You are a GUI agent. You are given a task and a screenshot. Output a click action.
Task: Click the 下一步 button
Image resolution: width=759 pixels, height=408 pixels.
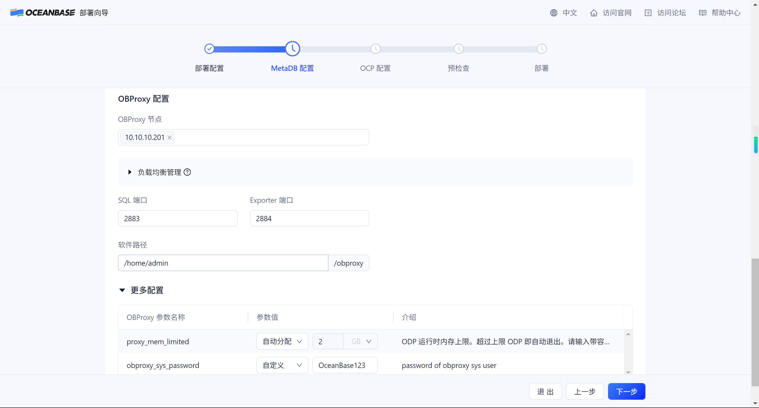tap(626, 391)
